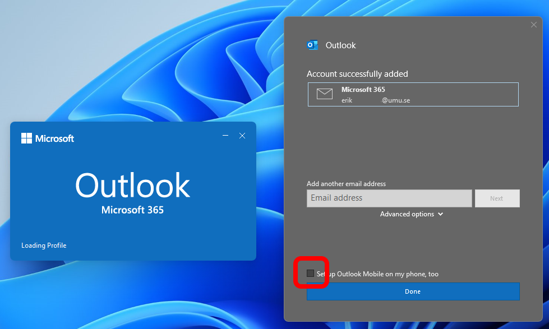The width and height of the screenshot is (549, 329).
Task: Click the 'Loading Profile' status text
Action: click(x=44, y=245)
